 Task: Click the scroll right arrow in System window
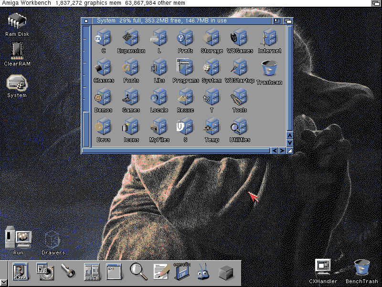[x=282, y=151]
